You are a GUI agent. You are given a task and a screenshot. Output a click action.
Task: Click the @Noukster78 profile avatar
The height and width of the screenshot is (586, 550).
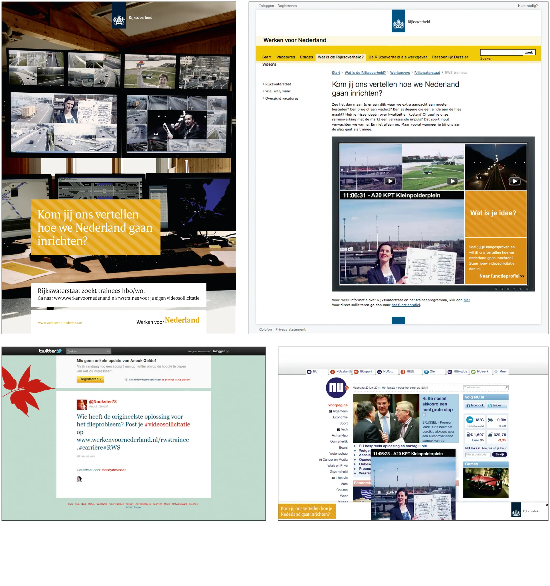(x=82, y=404)
